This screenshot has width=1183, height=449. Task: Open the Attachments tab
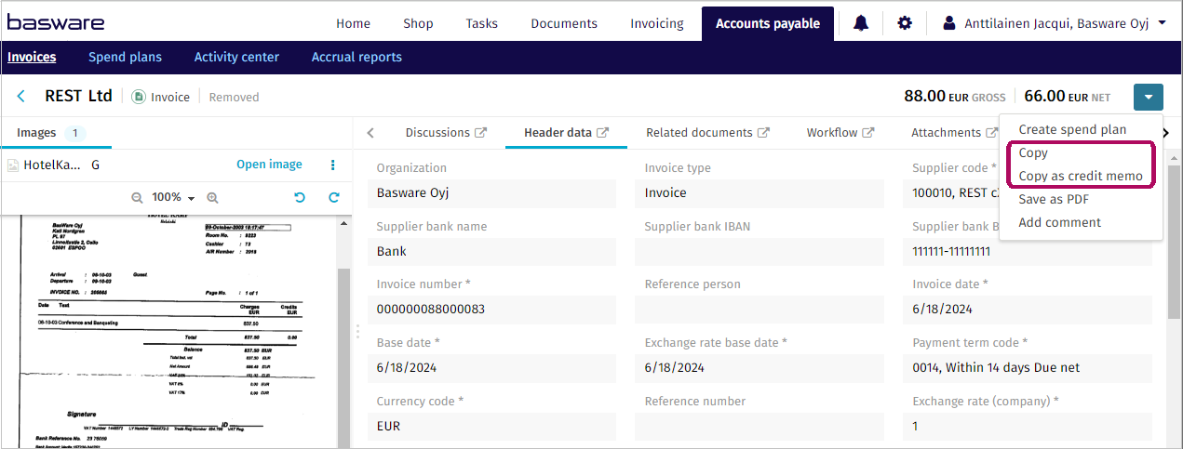click(945, 133)
